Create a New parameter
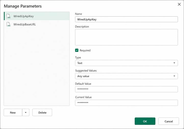 pyautogui.click(x=13, y=112)
